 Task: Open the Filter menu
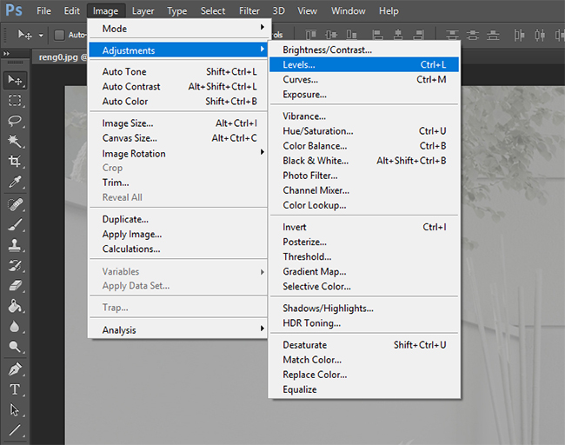tap(249, 10)
